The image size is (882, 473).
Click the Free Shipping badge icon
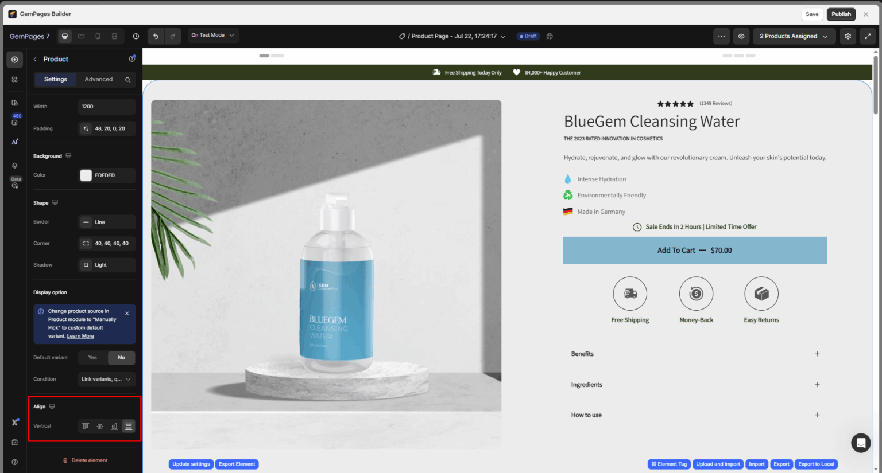tap(630, 294)
